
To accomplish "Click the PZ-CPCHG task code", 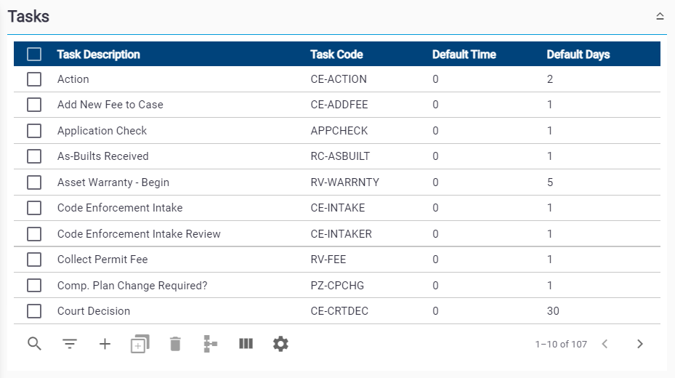I will click(337, 285).
